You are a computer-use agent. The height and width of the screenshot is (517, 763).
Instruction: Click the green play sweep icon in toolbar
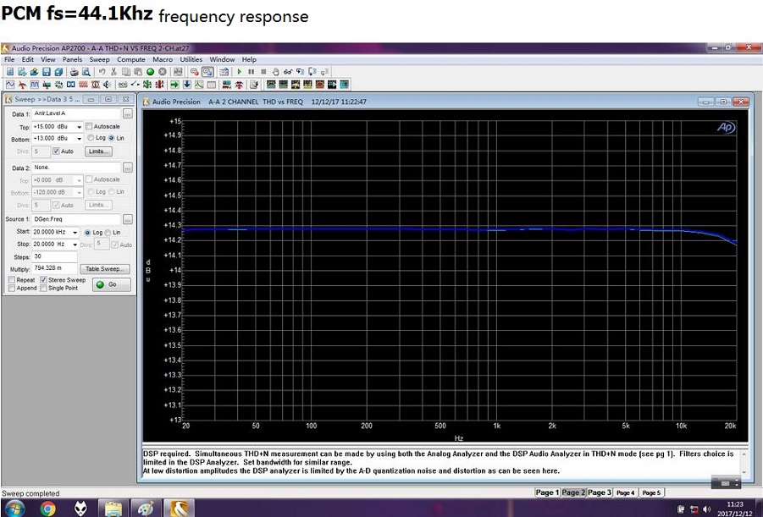pos(240,72)
